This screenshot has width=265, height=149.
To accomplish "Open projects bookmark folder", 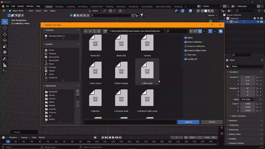I will coord(52,109).
